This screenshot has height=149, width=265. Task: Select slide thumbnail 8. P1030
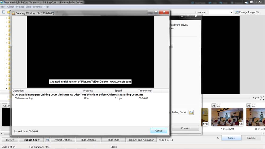(255, 117)
